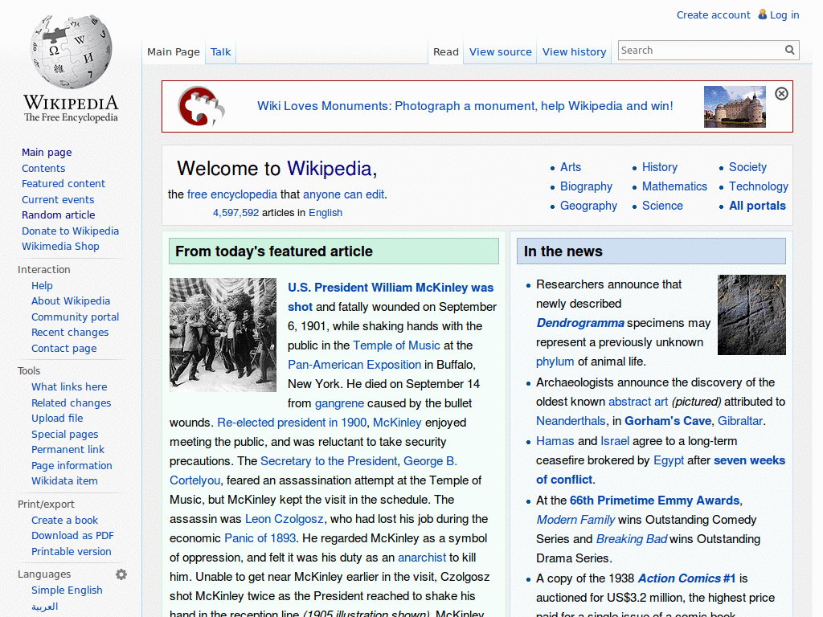Open Contents in the sidebar

tap(43, 169)
